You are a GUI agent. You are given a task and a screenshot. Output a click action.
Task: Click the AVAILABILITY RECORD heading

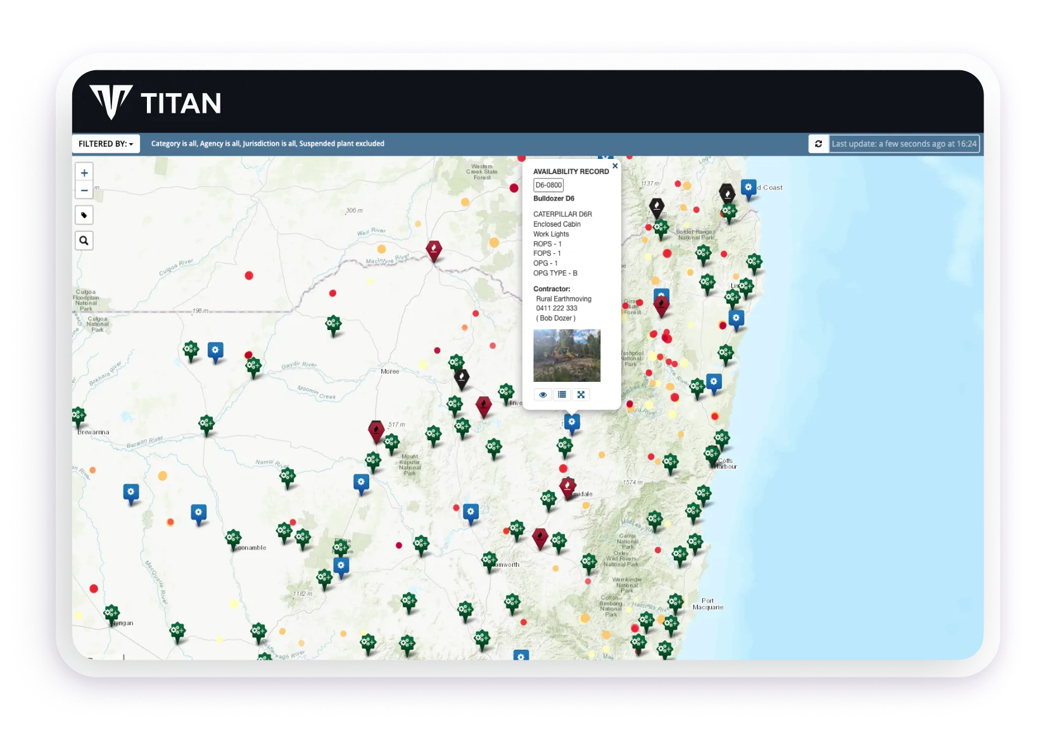coord(571,172)
